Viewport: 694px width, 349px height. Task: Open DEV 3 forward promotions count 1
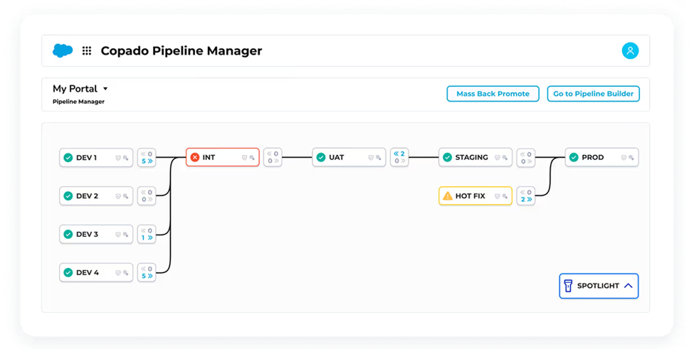[147, 237]
